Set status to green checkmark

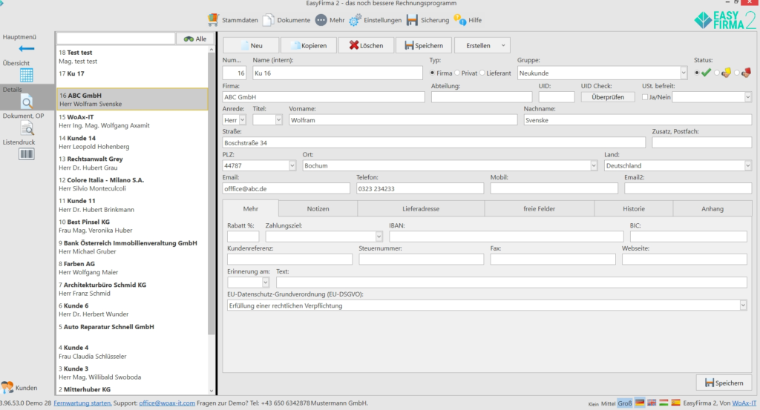(696, 73)
